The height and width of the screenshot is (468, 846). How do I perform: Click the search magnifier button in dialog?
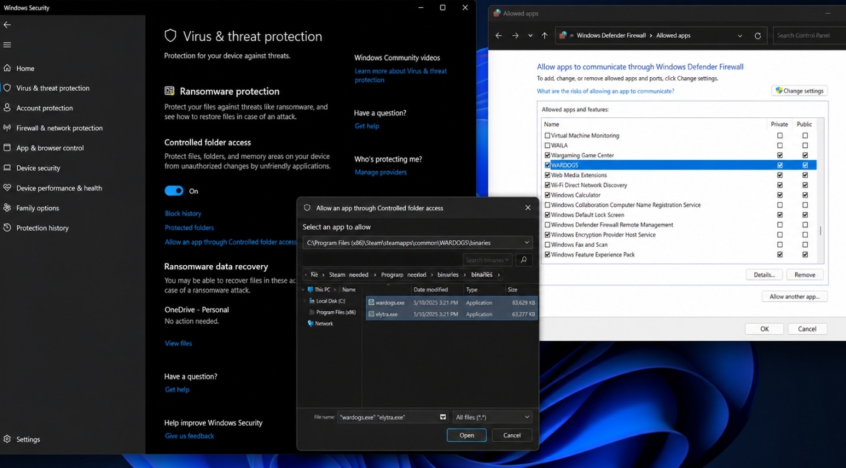524,259
